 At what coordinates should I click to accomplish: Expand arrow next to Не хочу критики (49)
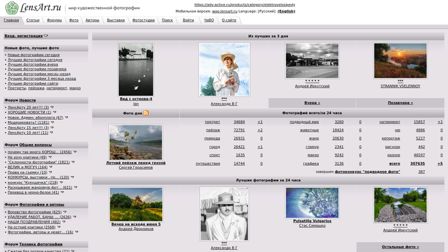pyautogui.click(x=50, y=157)
